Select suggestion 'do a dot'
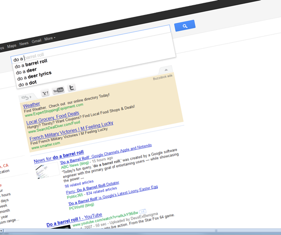The image size is (281, 235). point(28,83)
